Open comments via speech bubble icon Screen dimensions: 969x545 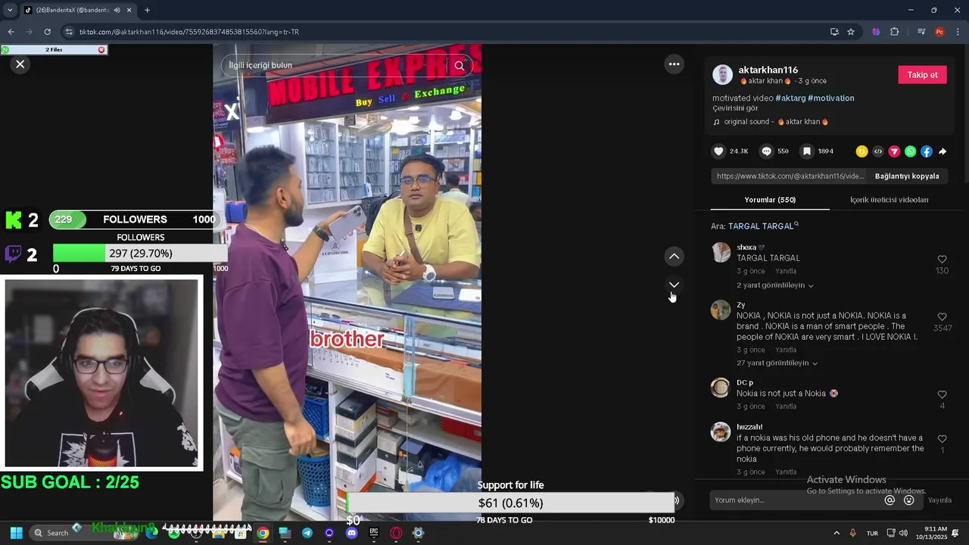766,151
